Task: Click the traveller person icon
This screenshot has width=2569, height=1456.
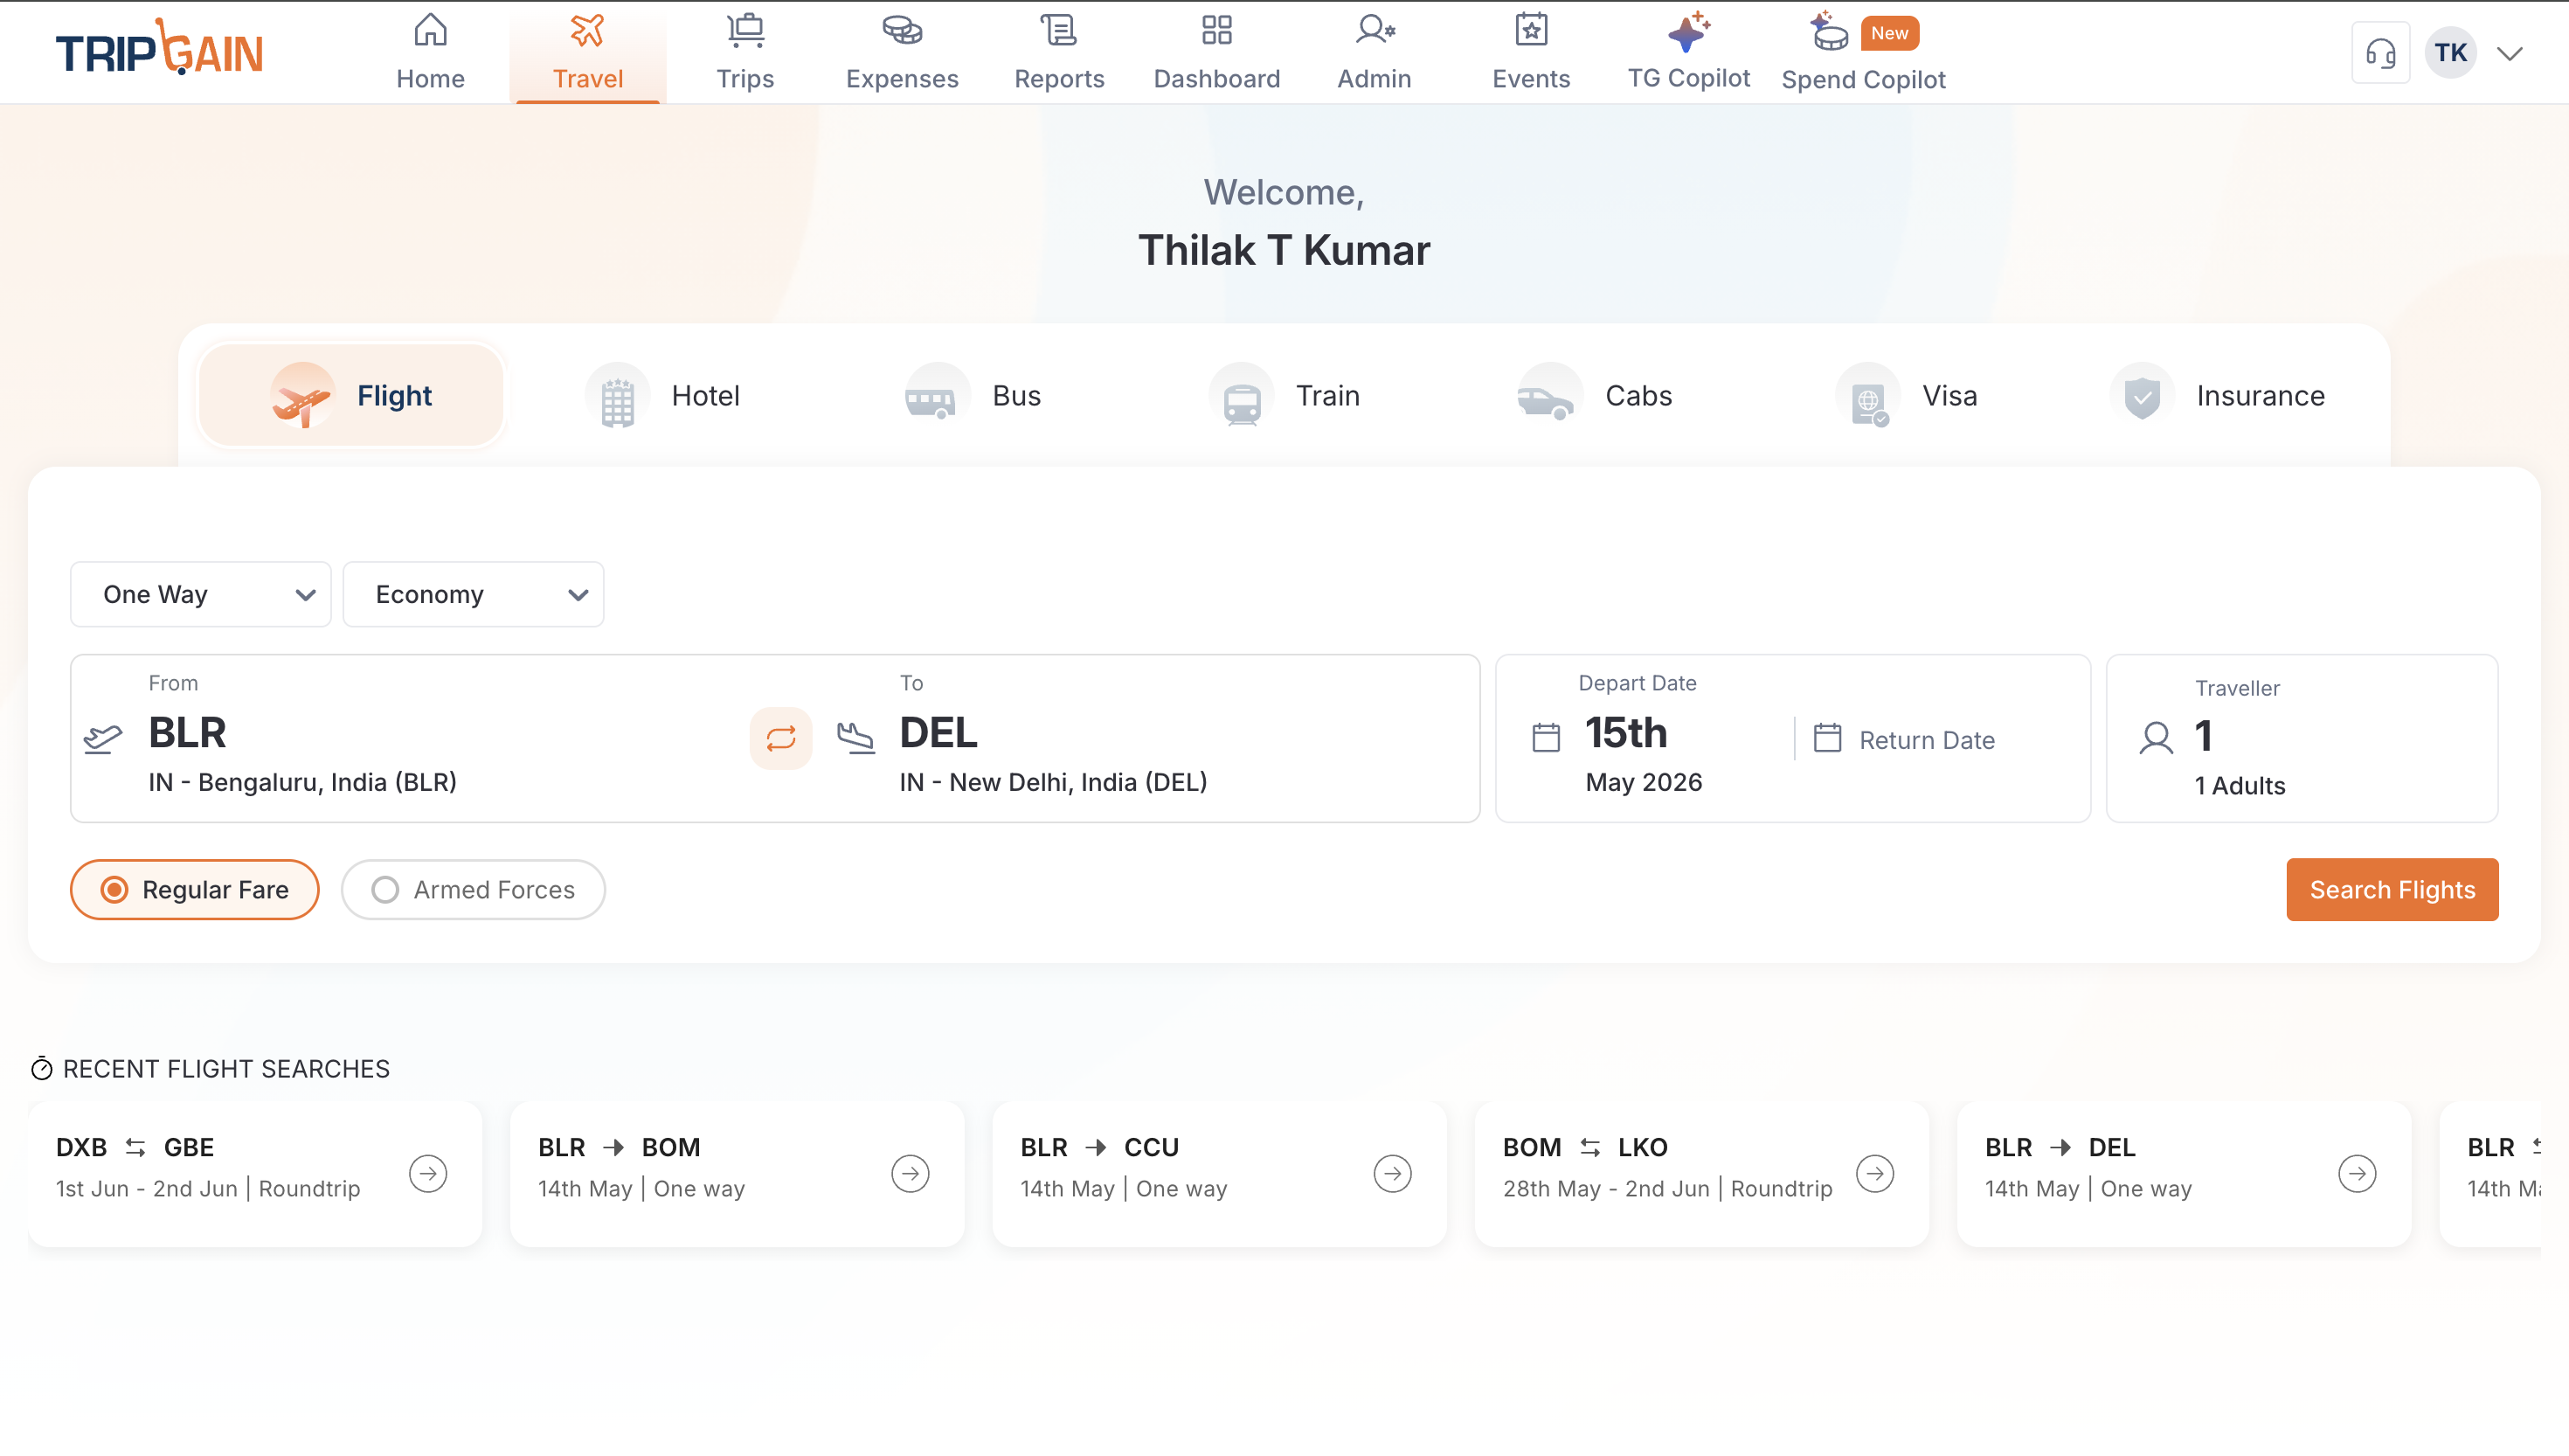Action: [x=2157, y=738]
